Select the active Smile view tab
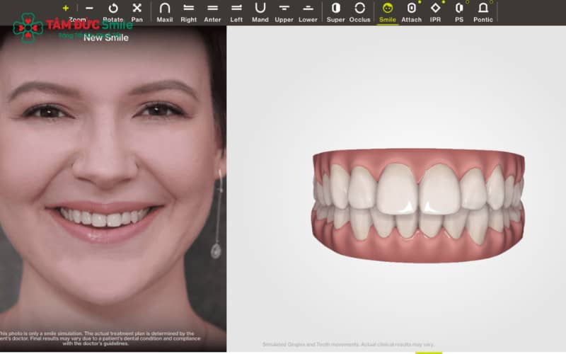 (388, 11)
